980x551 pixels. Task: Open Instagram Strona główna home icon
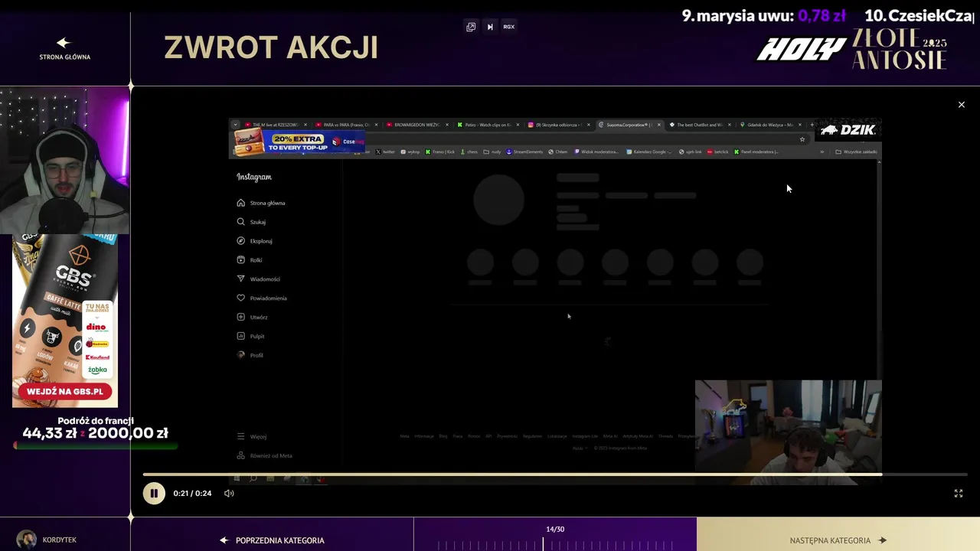[x=241, y=203]
